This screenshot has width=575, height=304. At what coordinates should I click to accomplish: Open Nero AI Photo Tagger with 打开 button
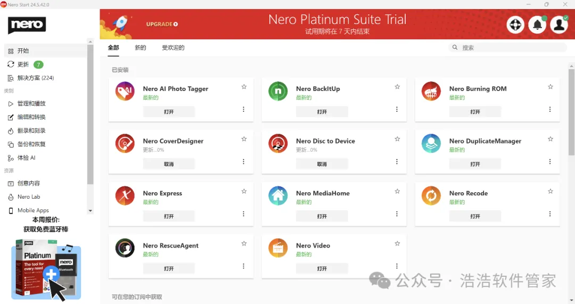[x=169, y=112]
